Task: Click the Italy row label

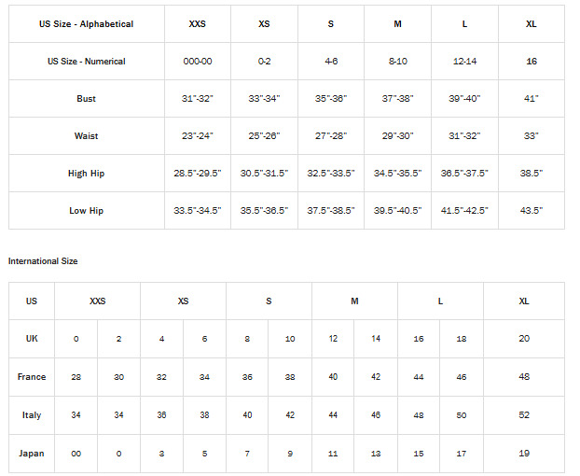Action: (32, 415)
